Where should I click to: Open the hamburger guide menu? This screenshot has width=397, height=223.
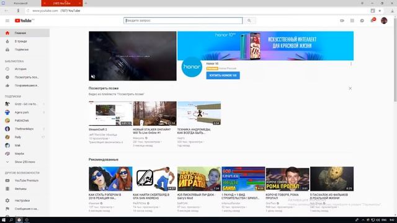click(x=7, y=20)
